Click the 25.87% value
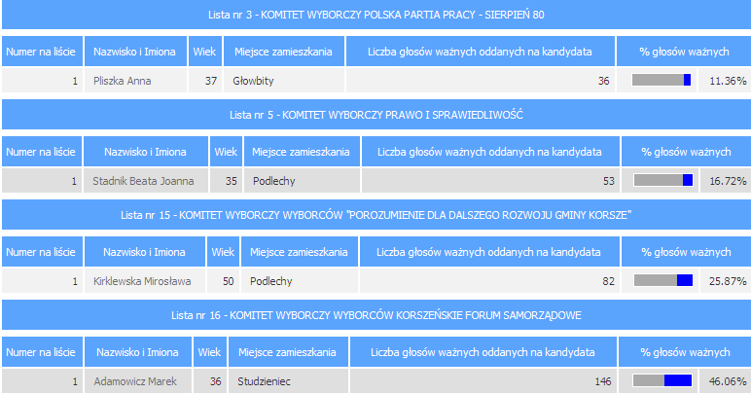Image resolution: width=751 pixels, height=394 pixels. (728, 281)
